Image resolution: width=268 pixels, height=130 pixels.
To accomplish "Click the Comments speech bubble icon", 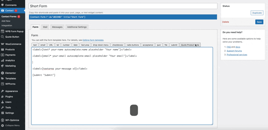I will coord(2,5).
